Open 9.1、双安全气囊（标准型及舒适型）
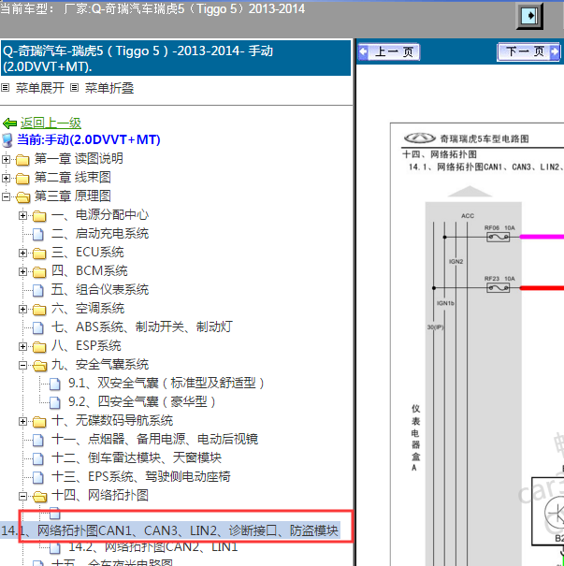Viewport: 564px width, 566px height. pos(166,383)
